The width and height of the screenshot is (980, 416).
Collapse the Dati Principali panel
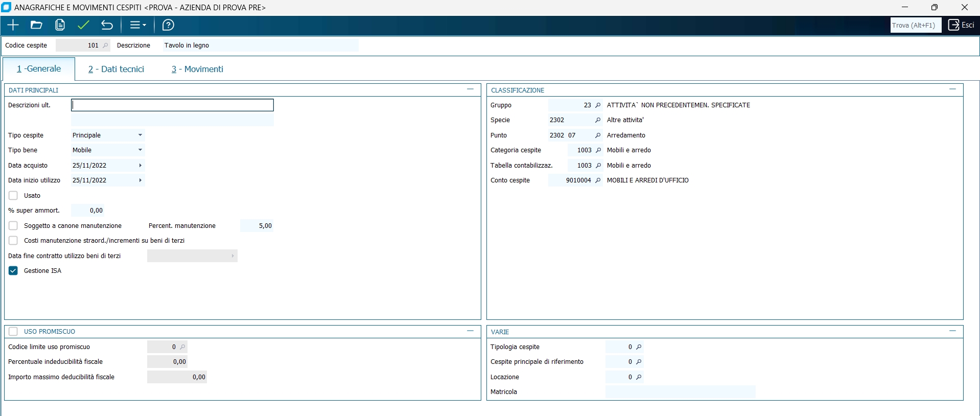click(x=470, y=89)
